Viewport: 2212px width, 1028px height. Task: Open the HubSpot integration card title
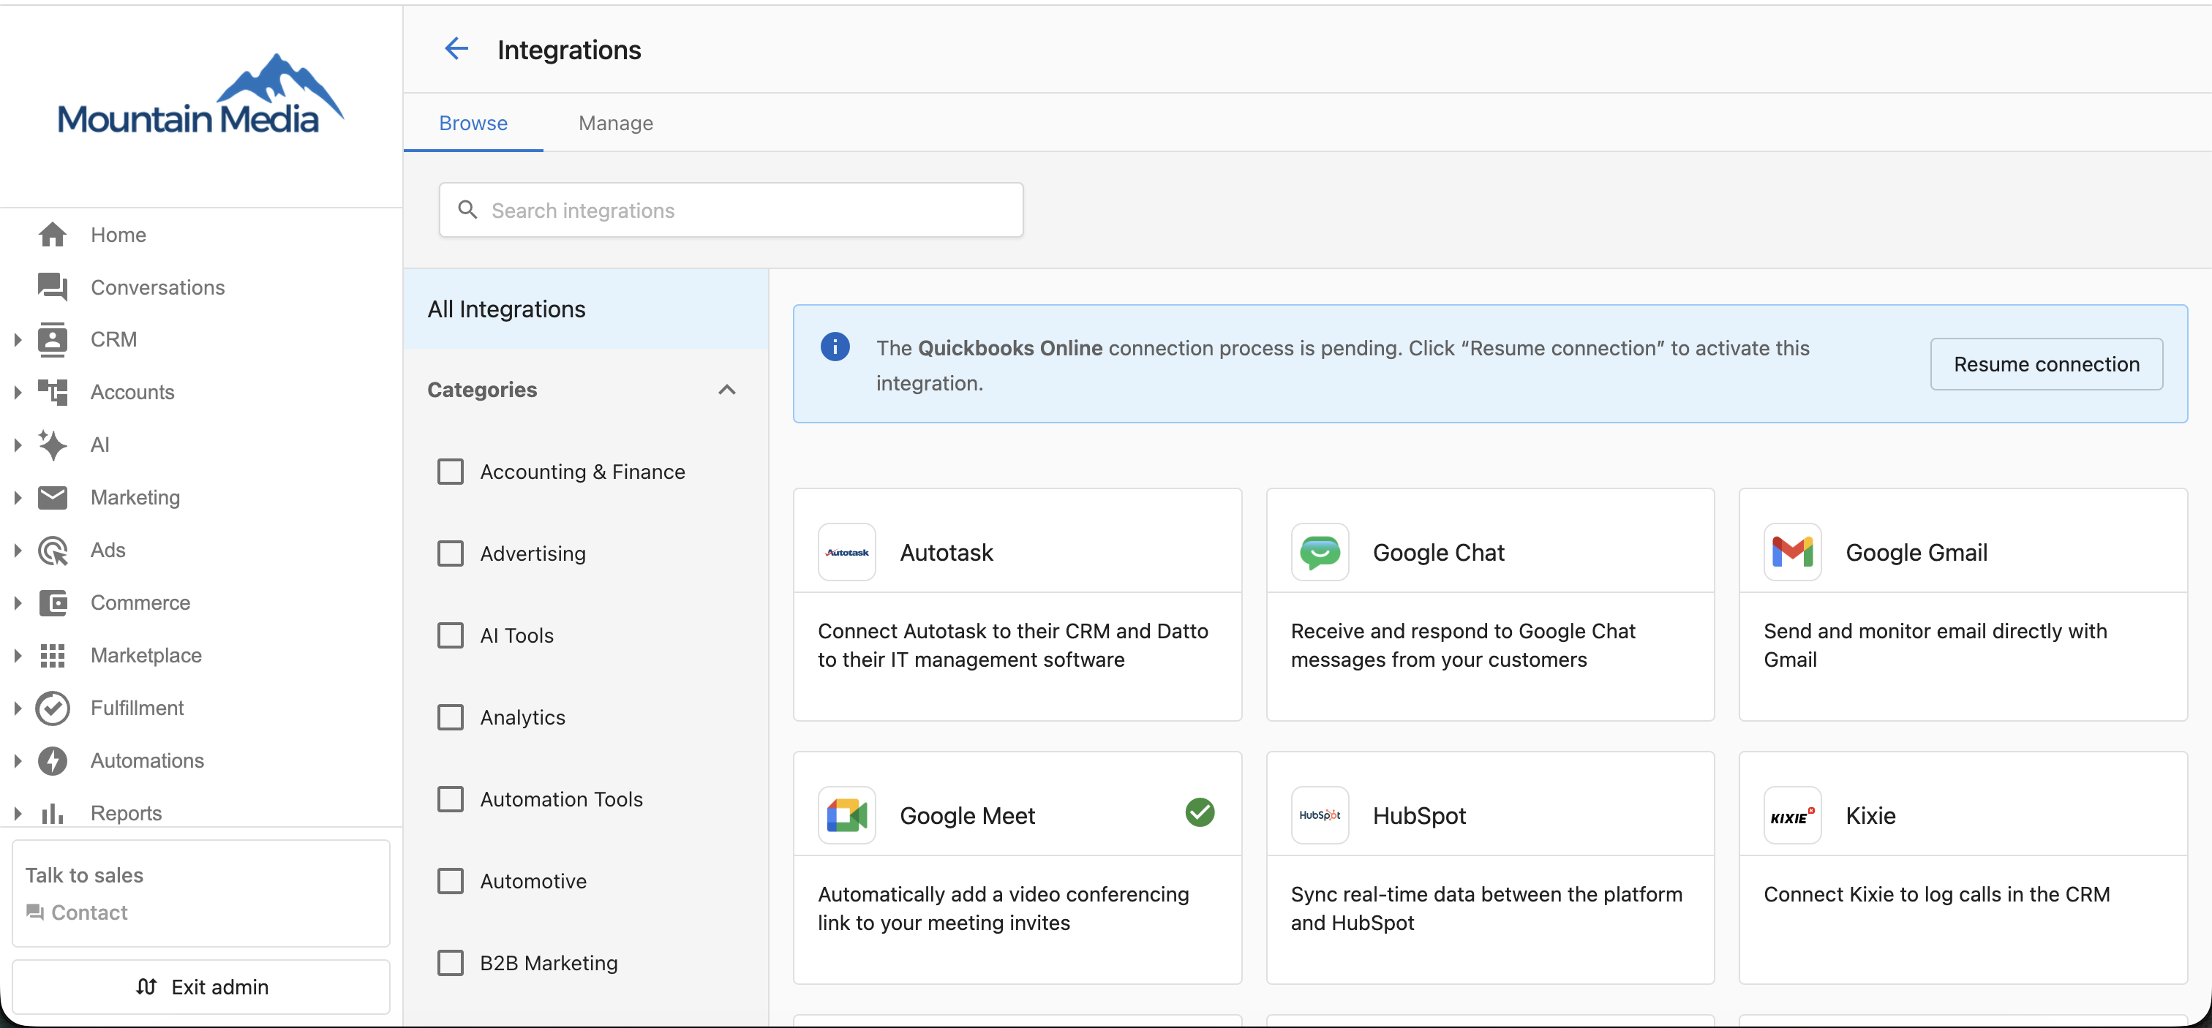point(1419,815)
